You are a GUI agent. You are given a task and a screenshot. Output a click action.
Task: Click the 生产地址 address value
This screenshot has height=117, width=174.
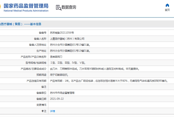(70, 51)
